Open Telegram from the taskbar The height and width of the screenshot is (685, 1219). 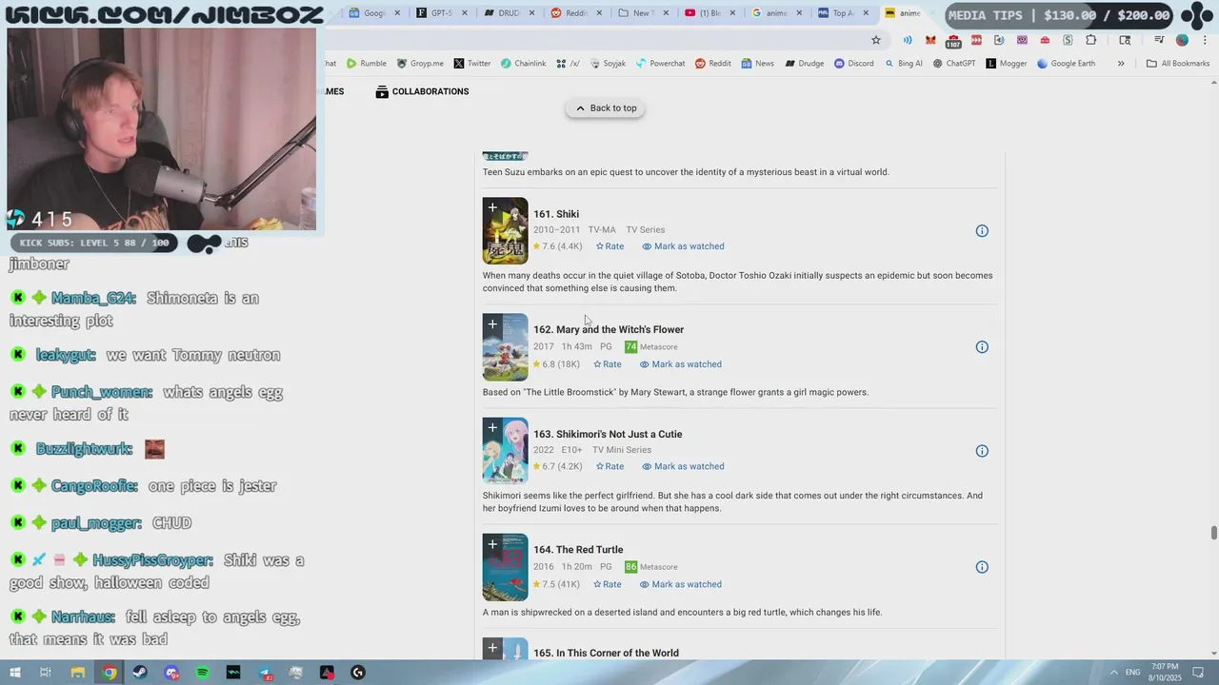coord(265,673)
